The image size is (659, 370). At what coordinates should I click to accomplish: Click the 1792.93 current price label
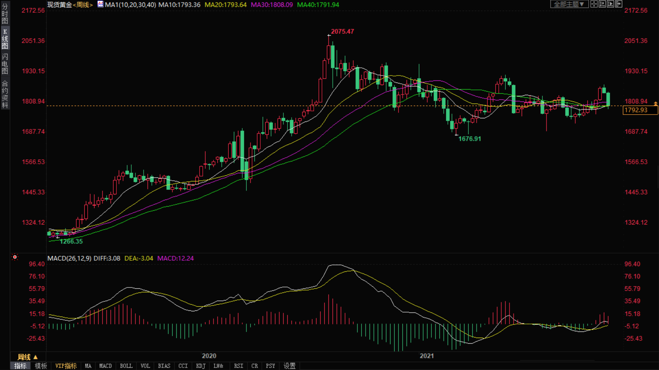point(636,110)
